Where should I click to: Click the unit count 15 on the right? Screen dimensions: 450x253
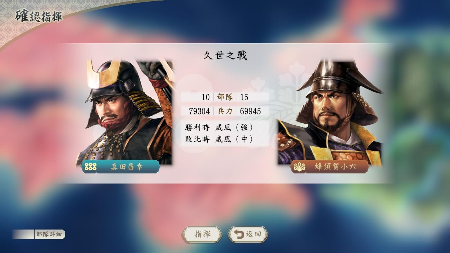click(x=244, y=97)
